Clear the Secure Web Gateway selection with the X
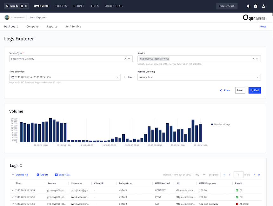 [x=125, y=59]
